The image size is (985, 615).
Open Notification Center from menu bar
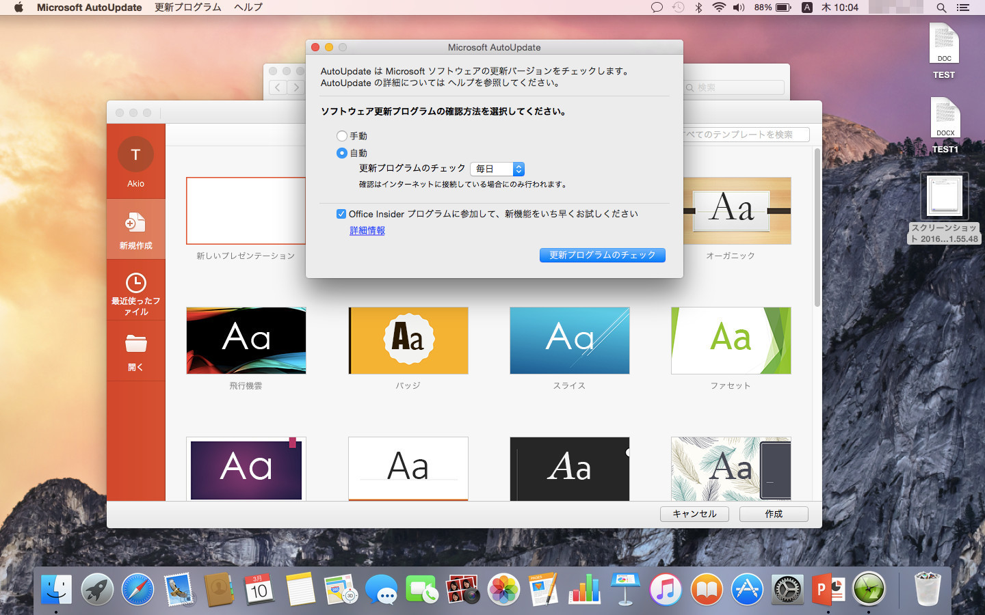[963, 8]
